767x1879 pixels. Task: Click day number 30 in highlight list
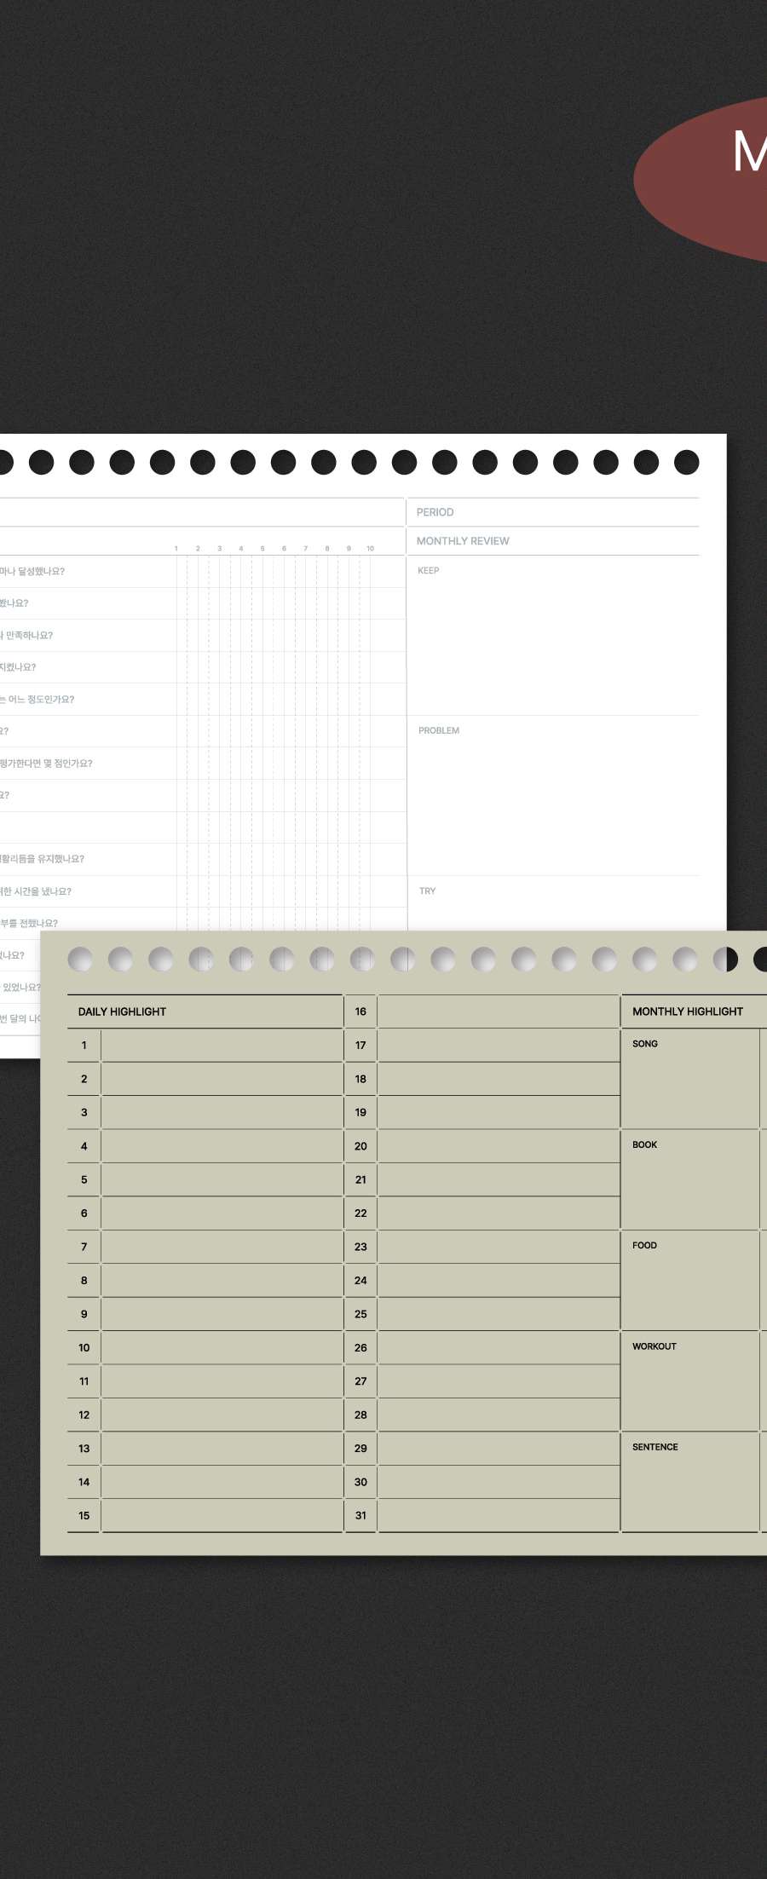coord(360,1483)
